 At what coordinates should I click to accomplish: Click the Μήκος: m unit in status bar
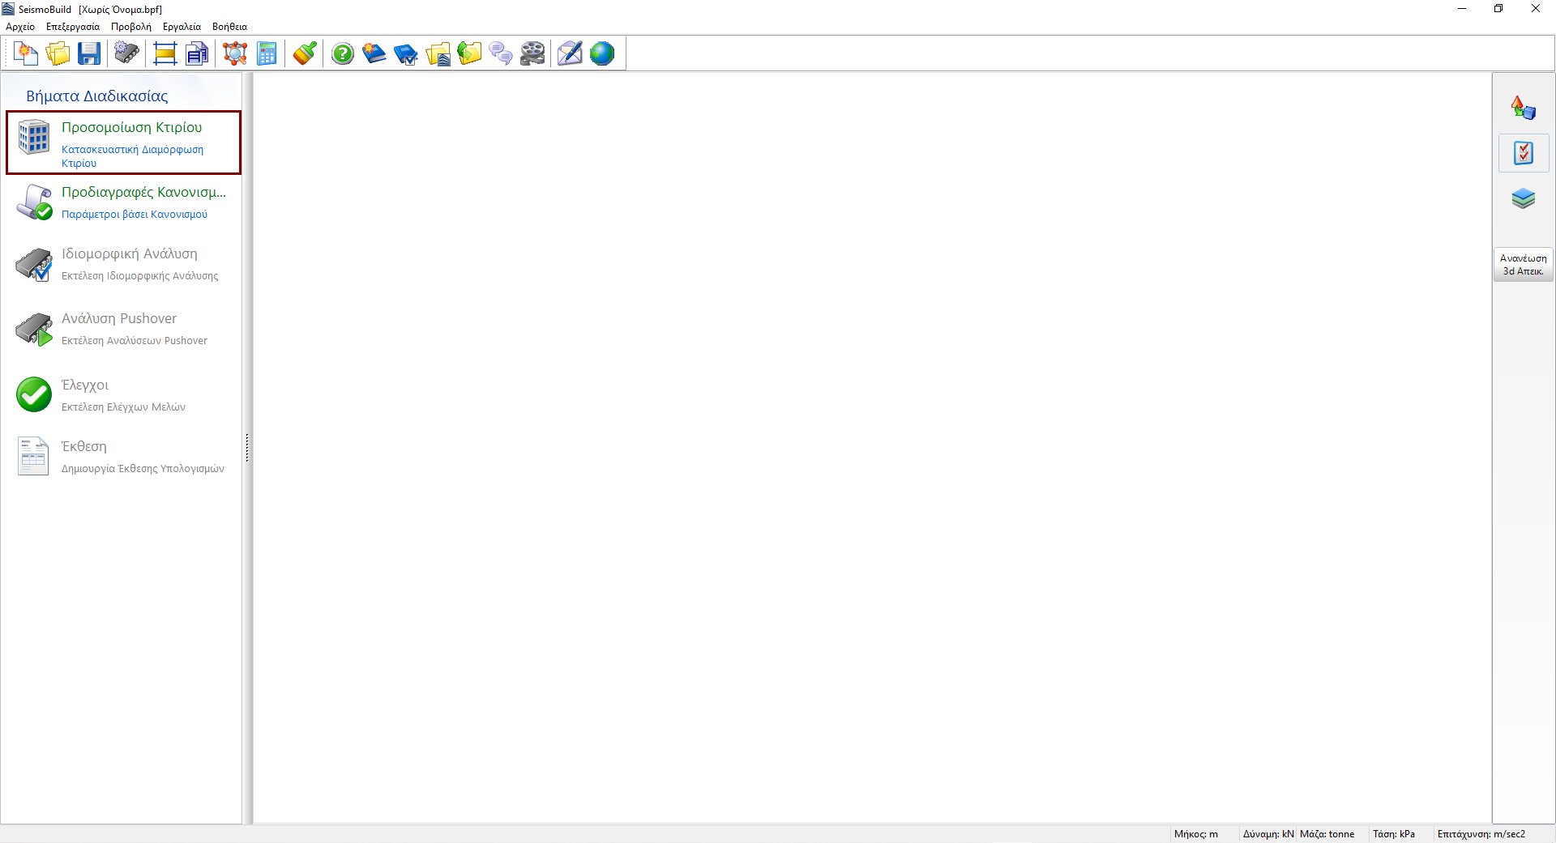pyautogui.click(x=1195, y=834)
